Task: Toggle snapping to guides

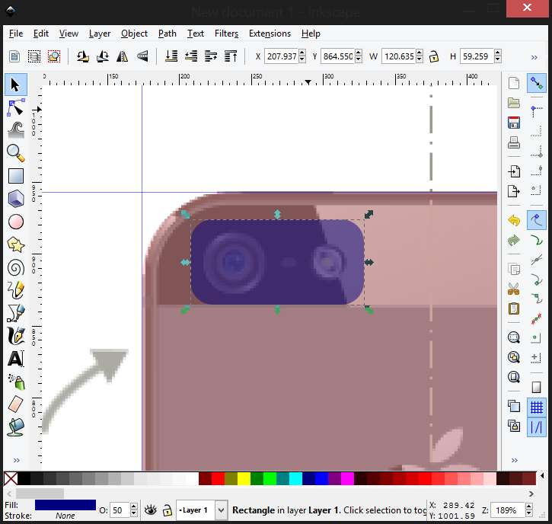Action: click(x=537, y=427)
